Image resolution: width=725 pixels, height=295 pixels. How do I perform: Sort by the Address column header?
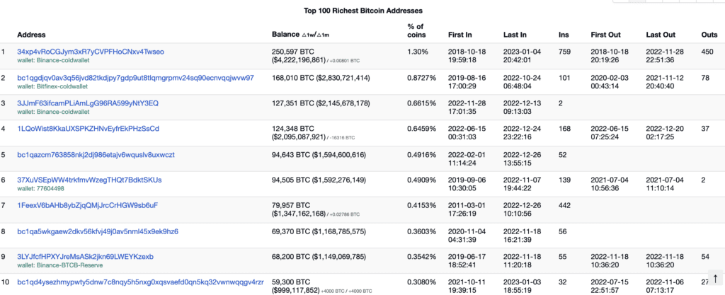pyautogui.click(x=31, y=35)
